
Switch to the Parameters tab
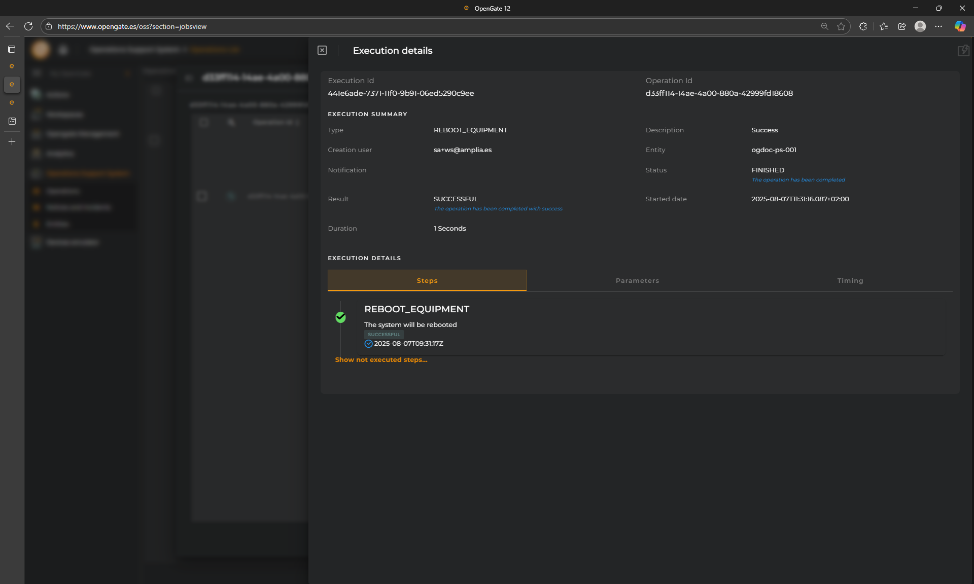point(637,280)
